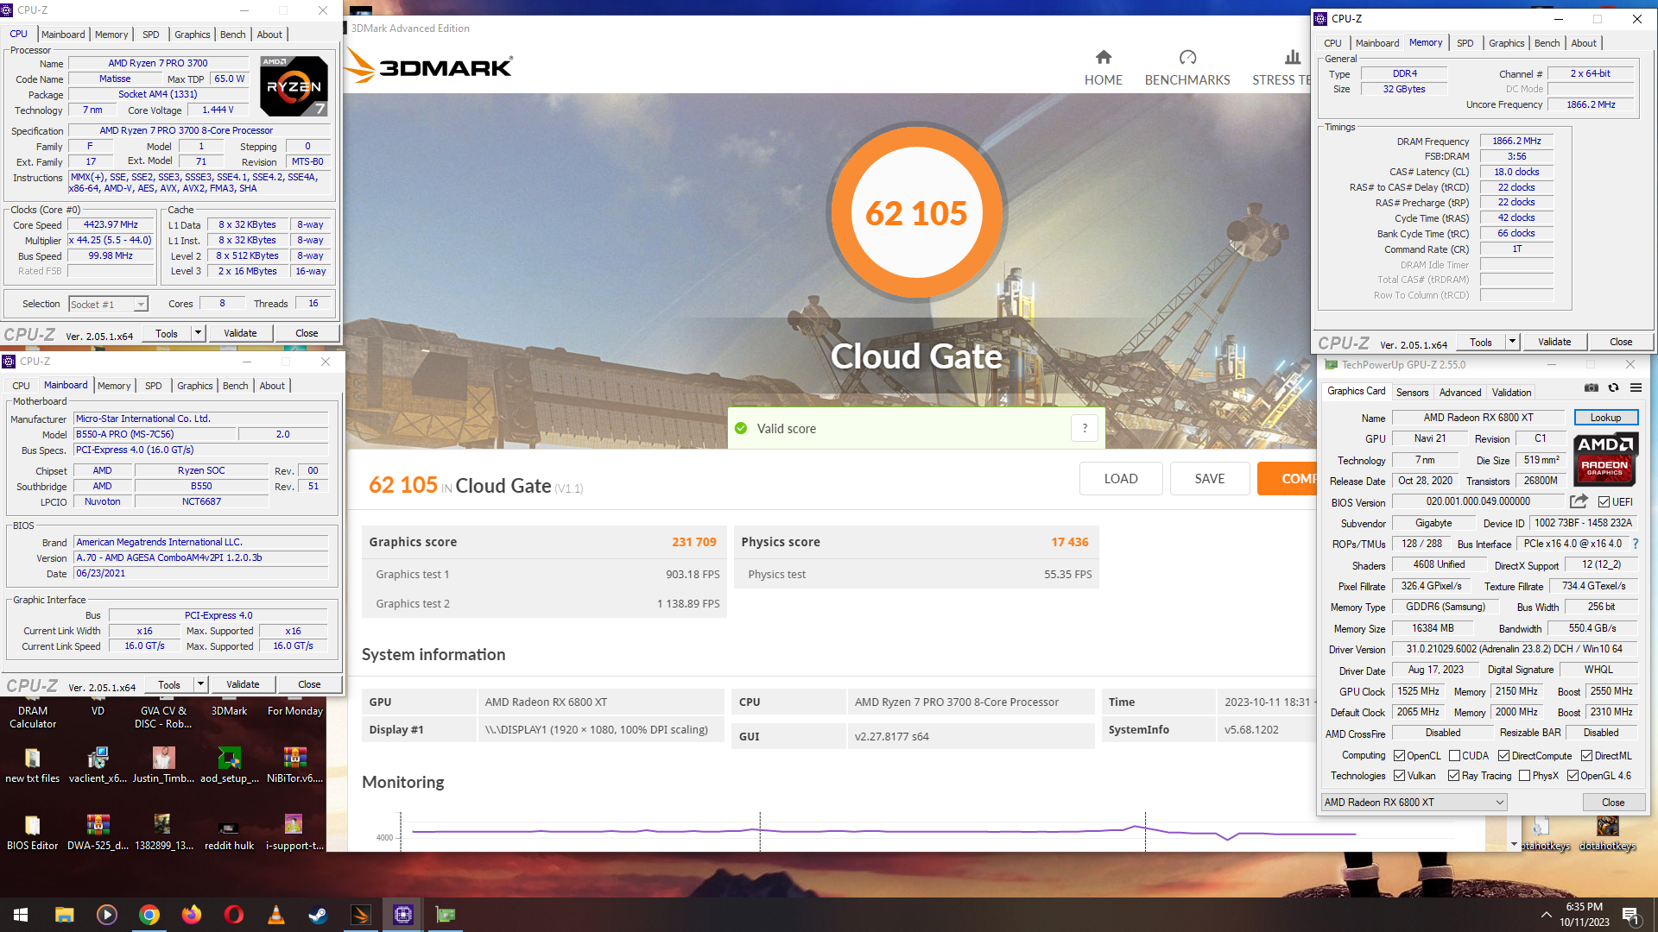Open the notification center icon
Screen dimensions: 1658x932
click(1631, 915)
